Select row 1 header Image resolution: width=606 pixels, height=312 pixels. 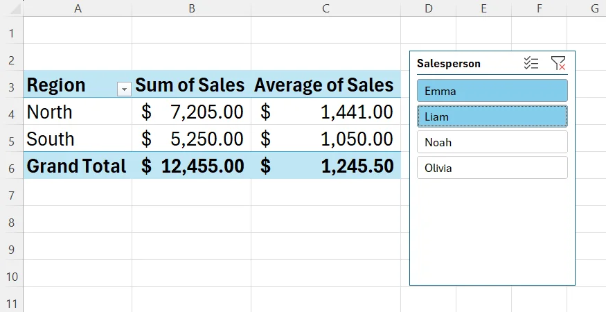[12, 30]
